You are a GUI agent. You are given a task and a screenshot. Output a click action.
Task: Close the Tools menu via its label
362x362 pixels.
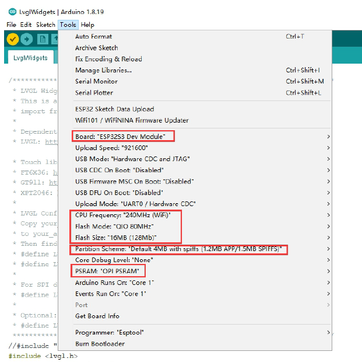tap(68, 25)
